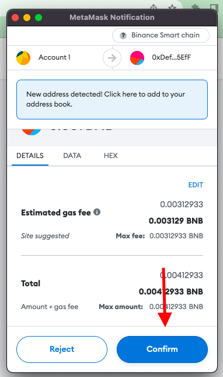This screenshot has width=223, height=377.
Task: Click browser bookmark star icon
Action: (172, 7)
